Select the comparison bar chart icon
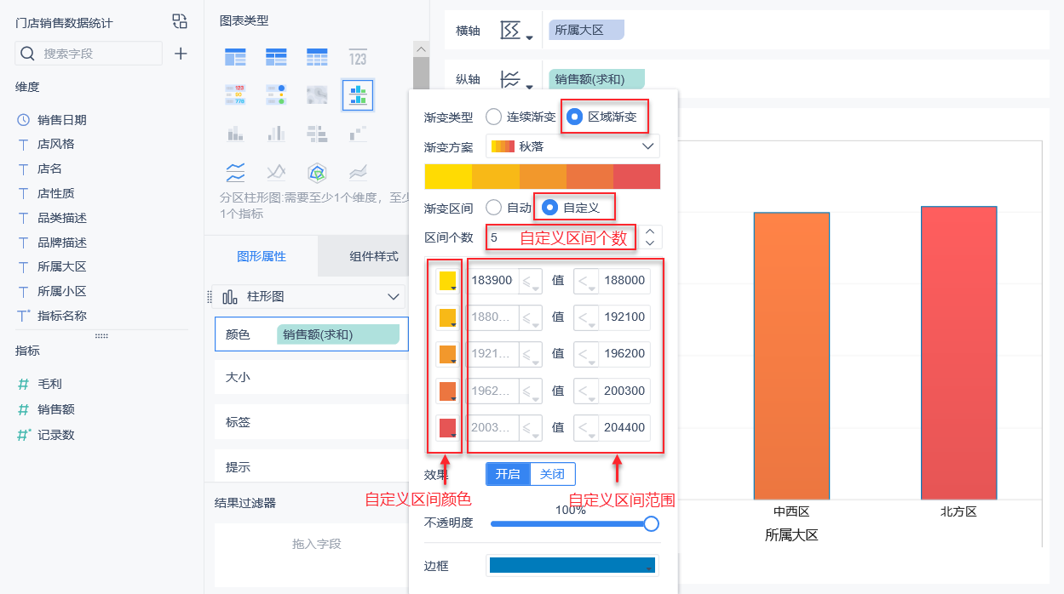The width and height of the screenshot is (1064, 594). (x=317, y=134)
